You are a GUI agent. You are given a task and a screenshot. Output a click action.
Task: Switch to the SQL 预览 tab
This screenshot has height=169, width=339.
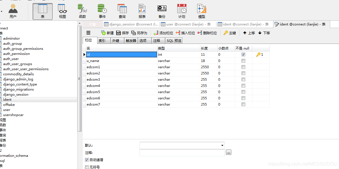click(x=174, y=40)
